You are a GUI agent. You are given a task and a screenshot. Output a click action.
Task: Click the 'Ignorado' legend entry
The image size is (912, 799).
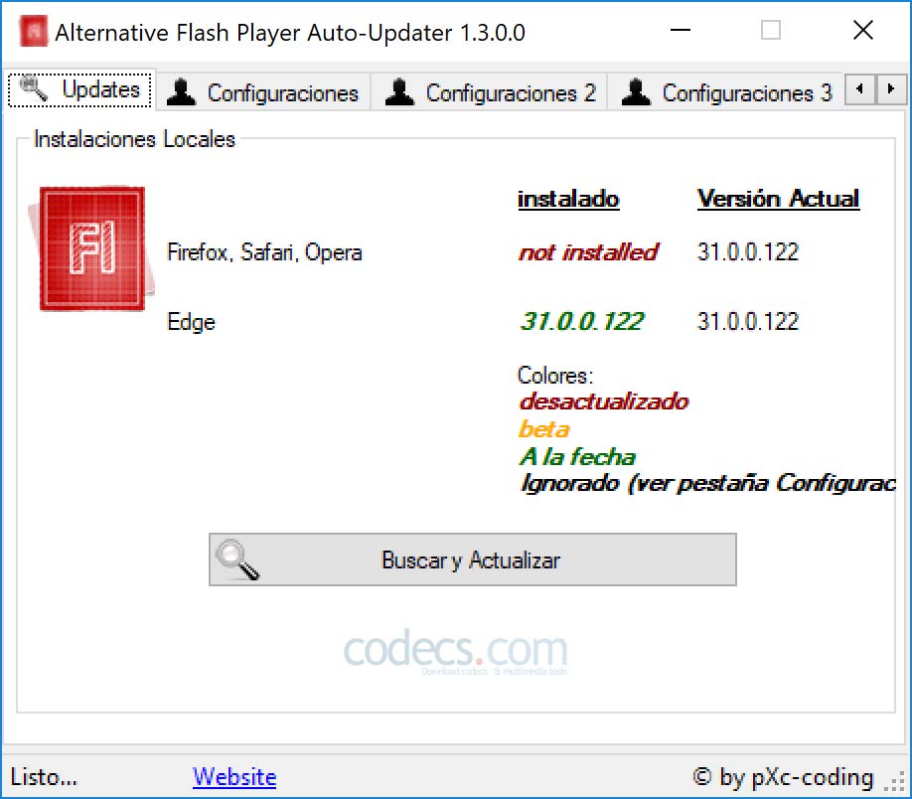(x=708, y=483)
